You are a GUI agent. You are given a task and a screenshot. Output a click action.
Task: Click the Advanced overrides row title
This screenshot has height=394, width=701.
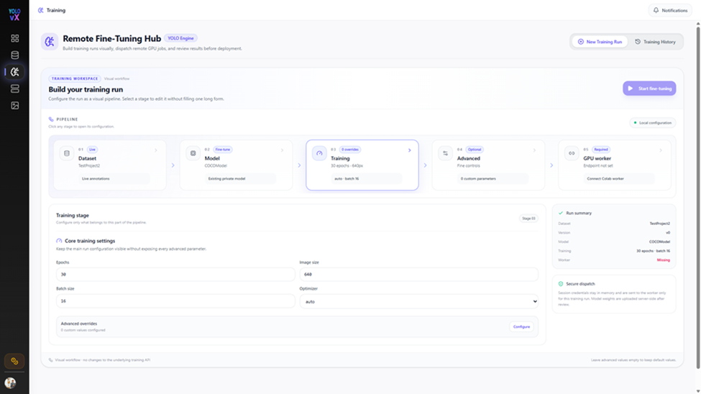(x=78, y=324)
